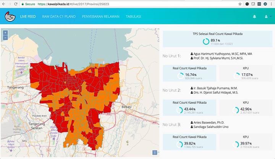Click Bekasi label on map
The width and height of the screenshot is (275, 159).
click(126, 107)
